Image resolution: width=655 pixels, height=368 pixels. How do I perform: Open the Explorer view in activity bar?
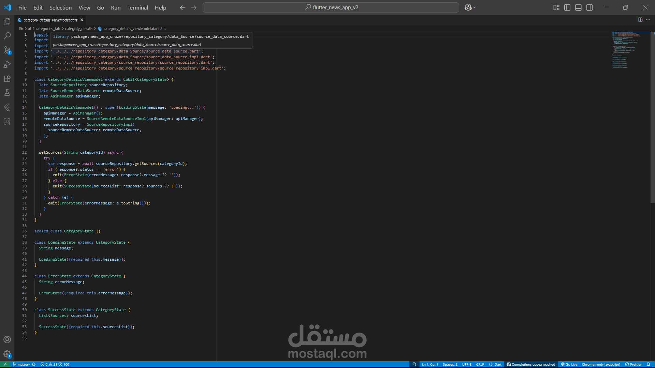[7, 22]
